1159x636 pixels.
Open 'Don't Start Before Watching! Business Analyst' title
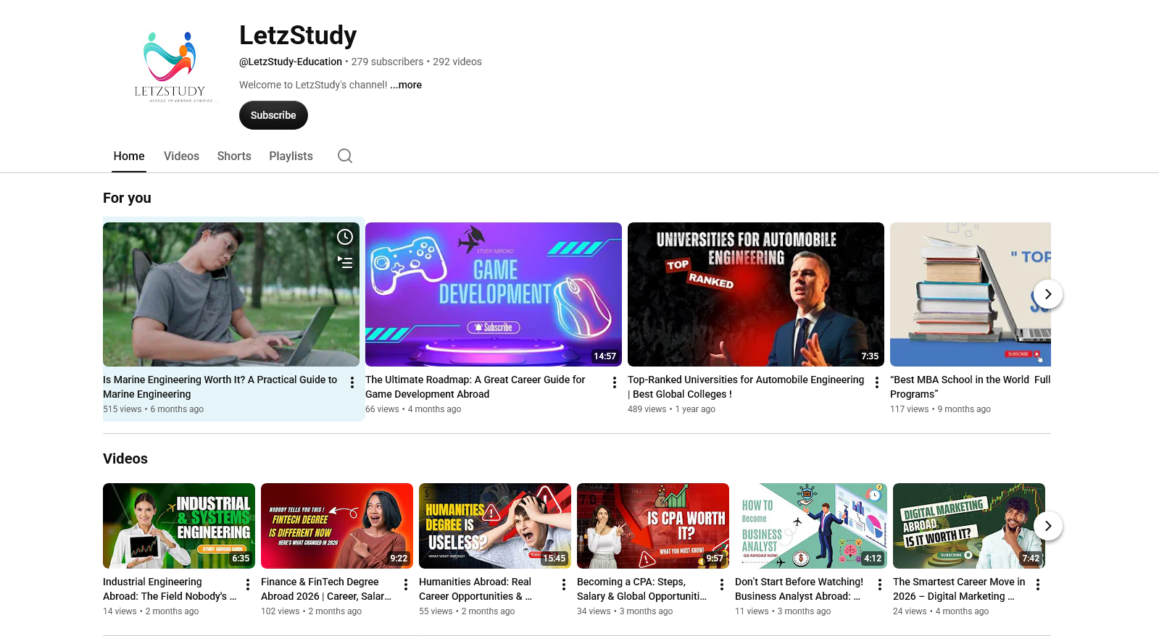[799, 589]
